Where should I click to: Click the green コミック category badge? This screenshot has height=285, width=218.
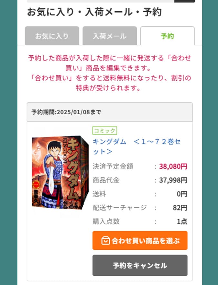click(105, 131)
